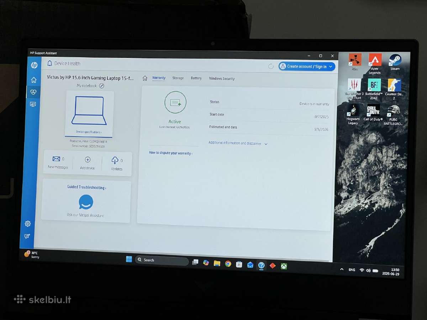427x320 pixels.
Task: Click the 'My notebook' label
Action: [x=86, y=86]
